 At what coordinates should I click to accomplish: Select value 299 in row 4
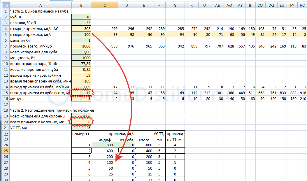coord(105,29)
